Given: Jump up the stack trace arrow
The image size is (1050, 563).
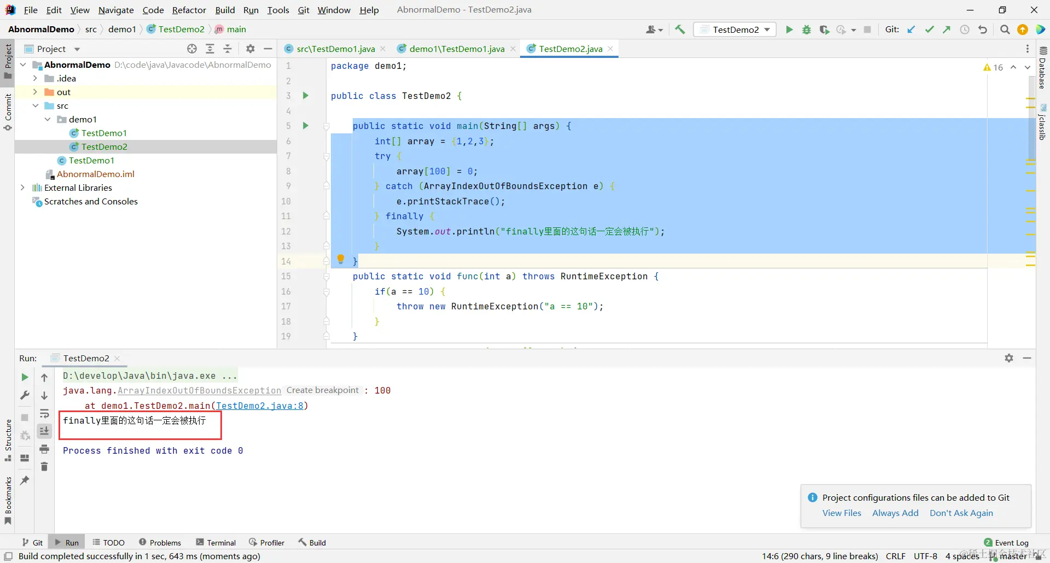Looking at the screenshot, I should (x=44, y=377).
